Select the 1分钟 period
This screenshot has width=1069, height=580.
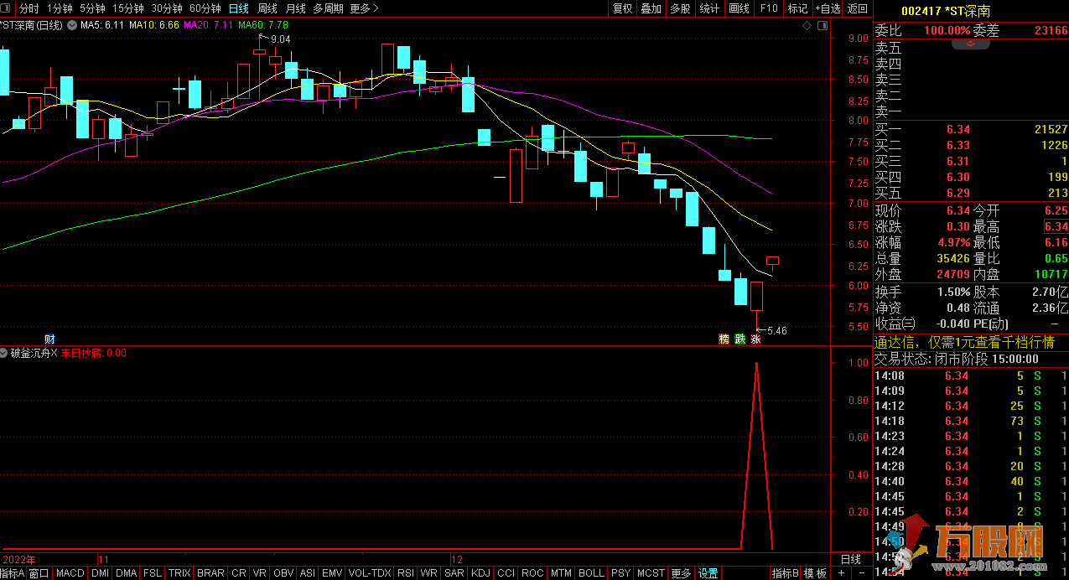pyautogui.click(x=60, y=8)
